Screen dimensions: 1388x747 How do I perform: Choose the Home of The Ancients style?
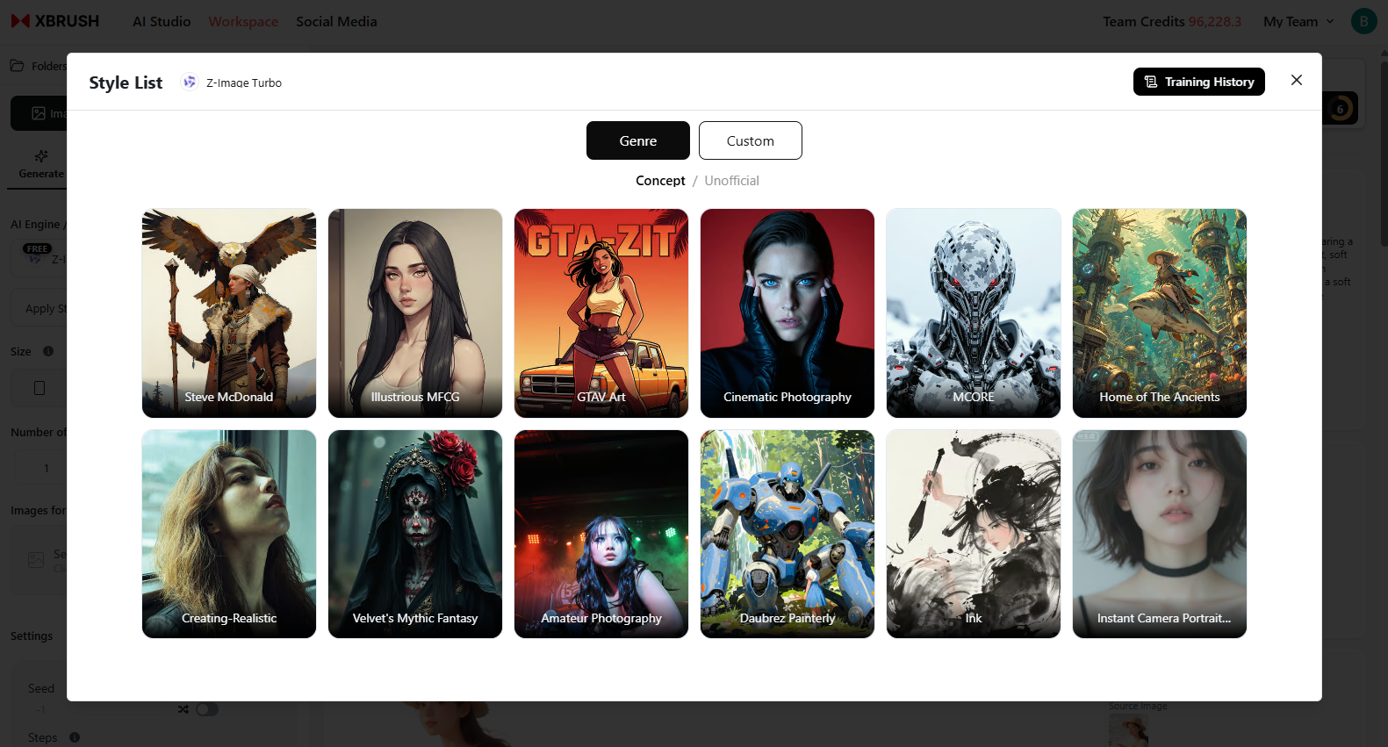1160,313
